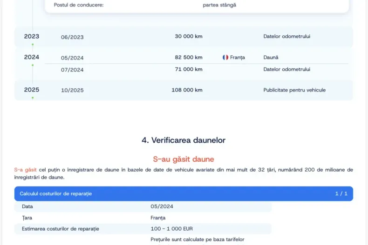Click the 100 - 1 000 EUR estimate
This screenshot has height=245, width=368.
171,229
